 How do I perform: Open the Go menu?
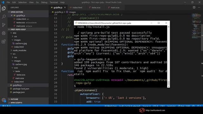pos(37,2)
